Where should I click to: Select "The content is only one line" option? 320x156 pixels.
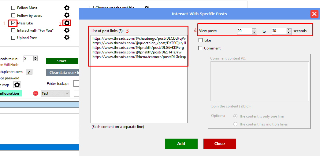coord(235,116)
